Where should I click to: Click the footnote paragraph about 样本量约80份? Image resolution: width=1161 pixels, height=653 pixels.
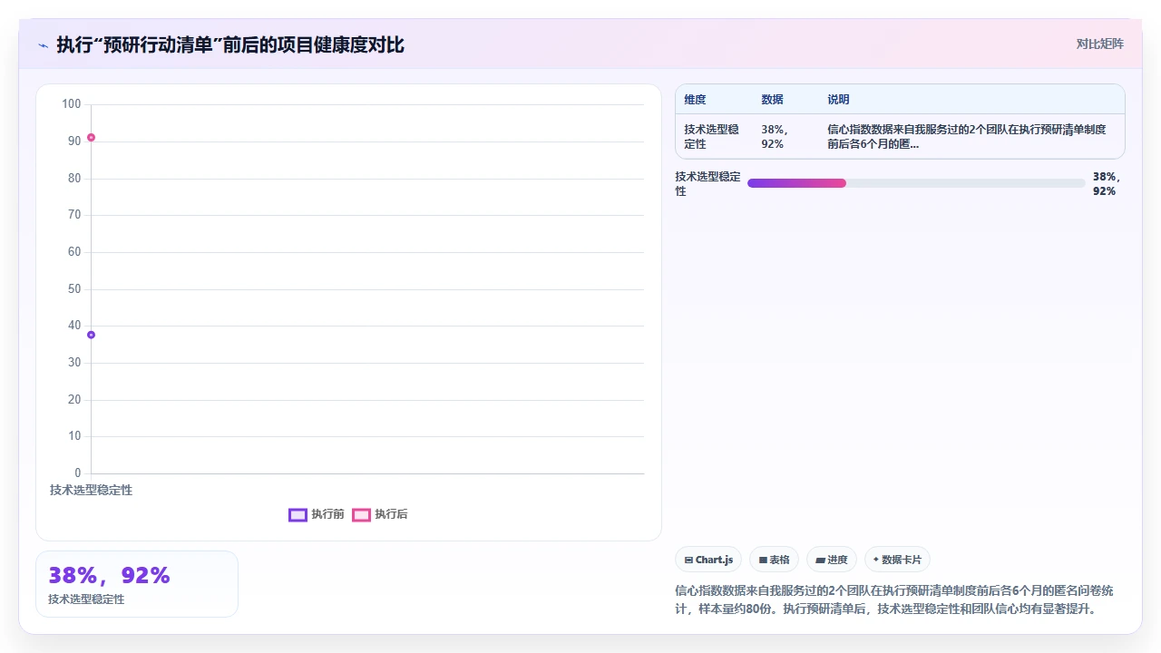pos(894,599)
